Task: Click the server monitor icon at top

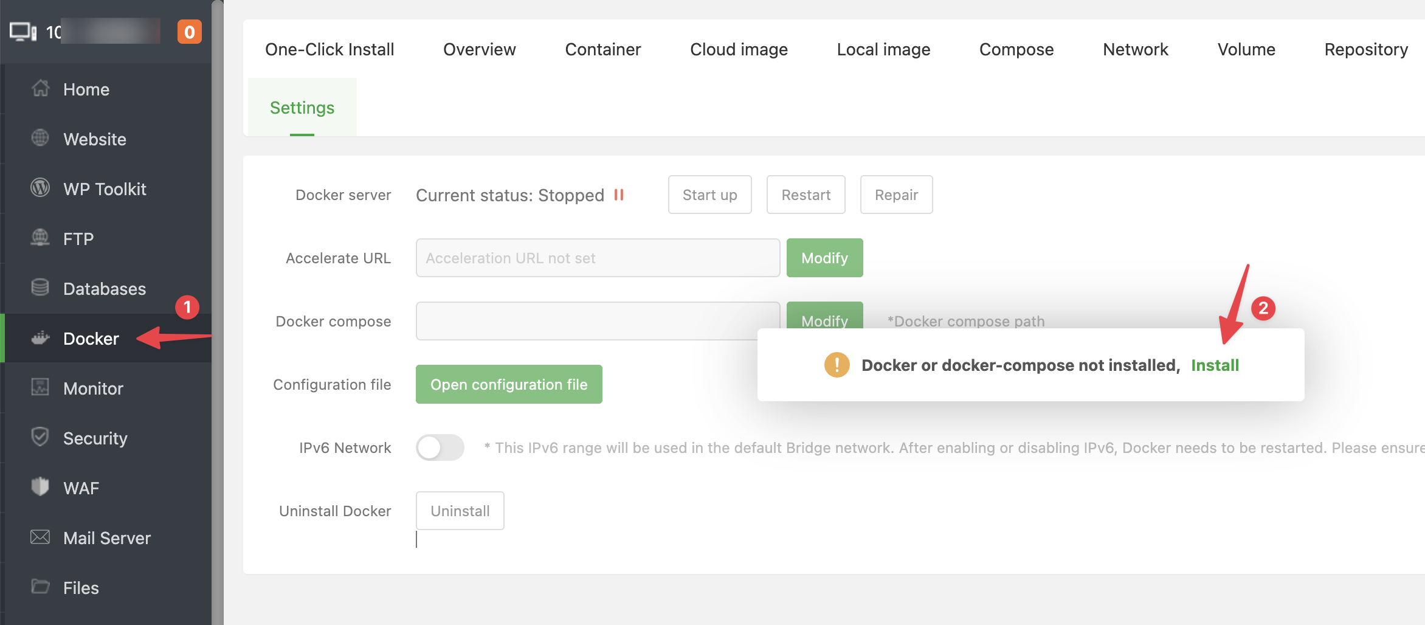Action: click(x=23, y=32)
